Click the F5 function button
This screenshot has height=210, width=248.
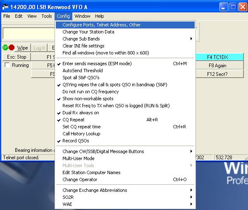43,65
